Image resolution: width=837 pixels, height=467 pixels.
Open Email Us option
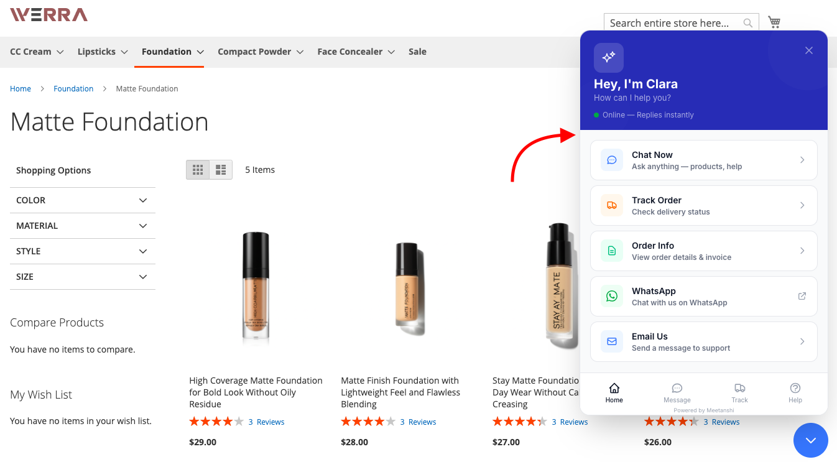pyautogui.click(x=703, y=341)
